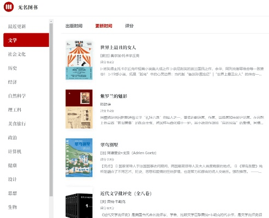Select the 计算机 category
Viewport: 269px width, 218px height.
15,152
